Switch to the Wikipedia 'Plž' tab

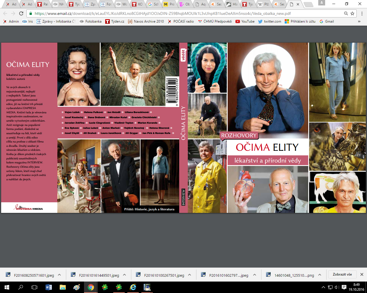point(263,4)
